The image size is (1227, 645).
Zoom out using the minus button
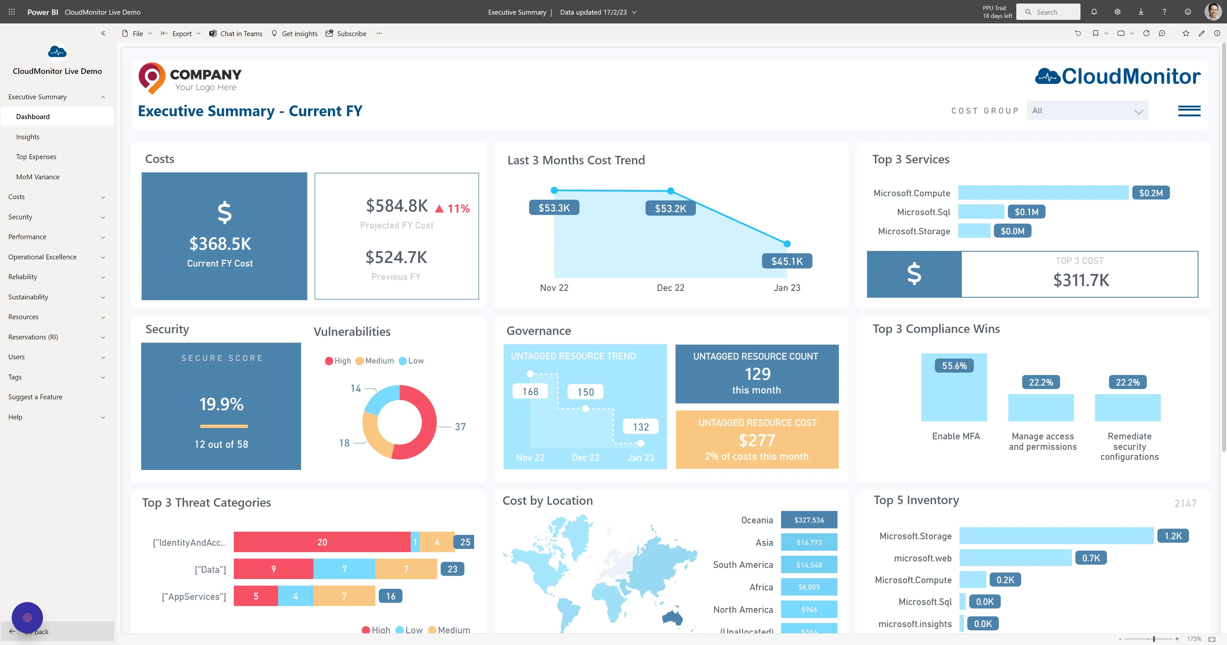coord(1120,639)
